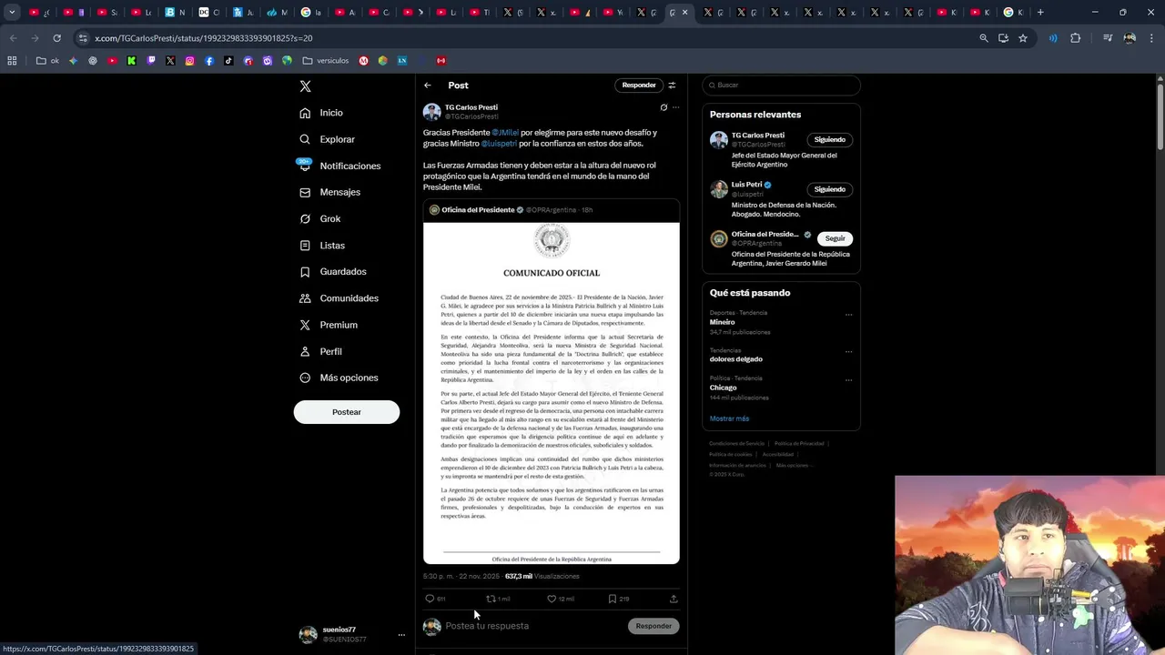Viewport: 1165px width, 655px height.
Task: Open @luispetri mention link
Action: pyautogui.click(x=499, y=144)
